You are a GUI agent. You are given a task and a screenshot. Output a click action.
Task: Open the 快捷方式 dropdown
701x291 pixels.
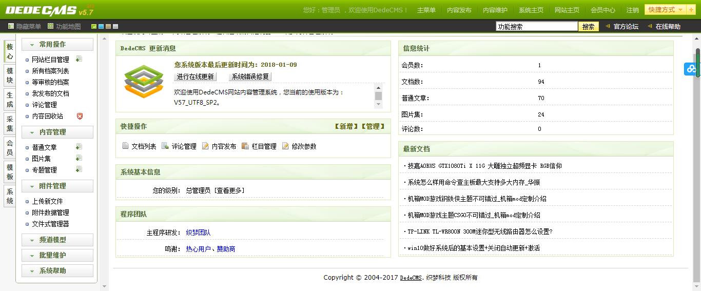point(666,10)
